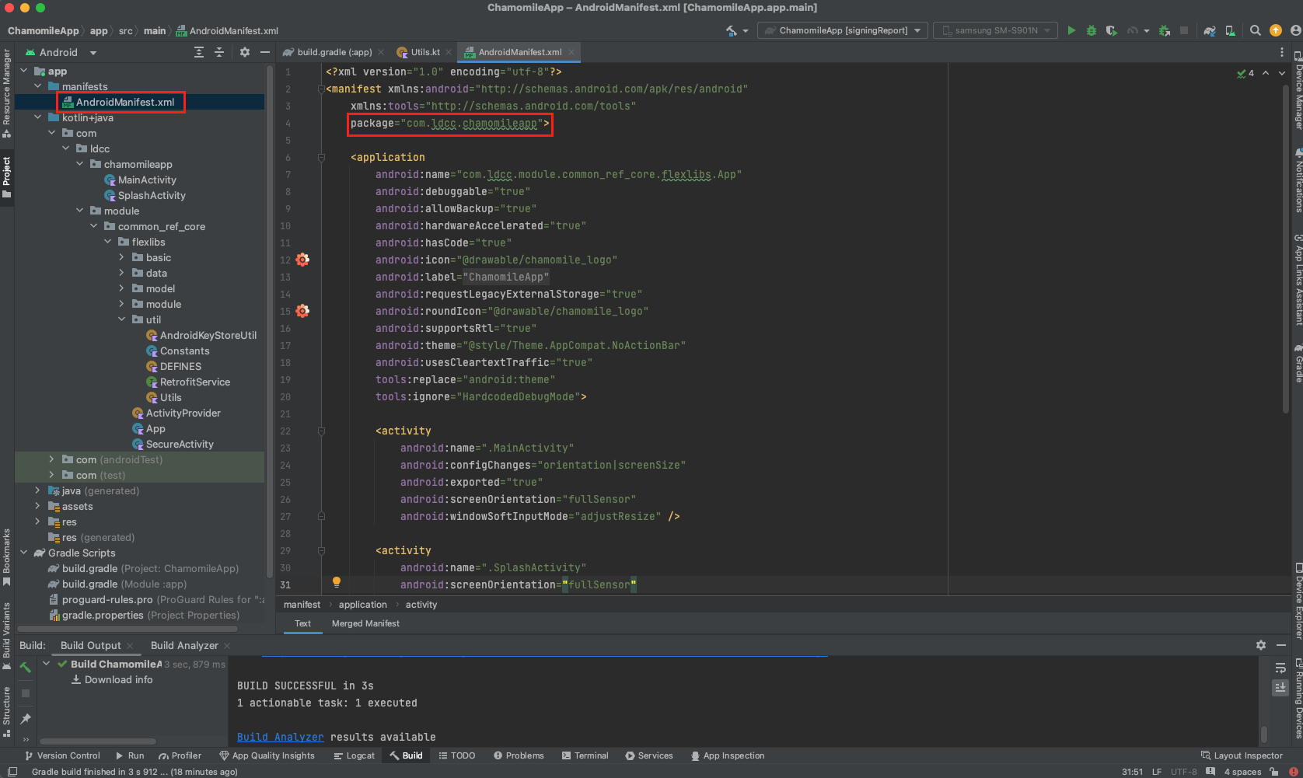Open samsung SM-S901N device dropdown
Image resolution: width=1303 pixels, height=778 pixels.
[x=995, y=30]
